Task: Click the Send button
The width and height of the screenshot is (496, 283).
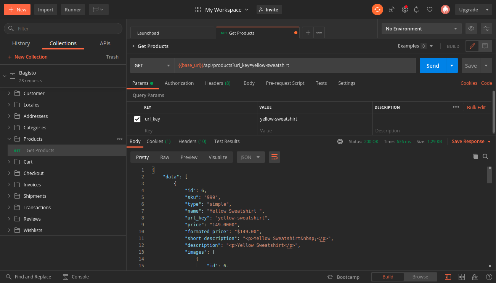Action: point(433,65)
